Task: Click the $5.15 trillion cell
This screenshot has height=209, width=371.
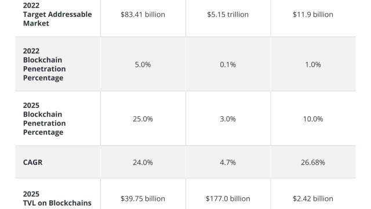Action: (x=228, y=15)
